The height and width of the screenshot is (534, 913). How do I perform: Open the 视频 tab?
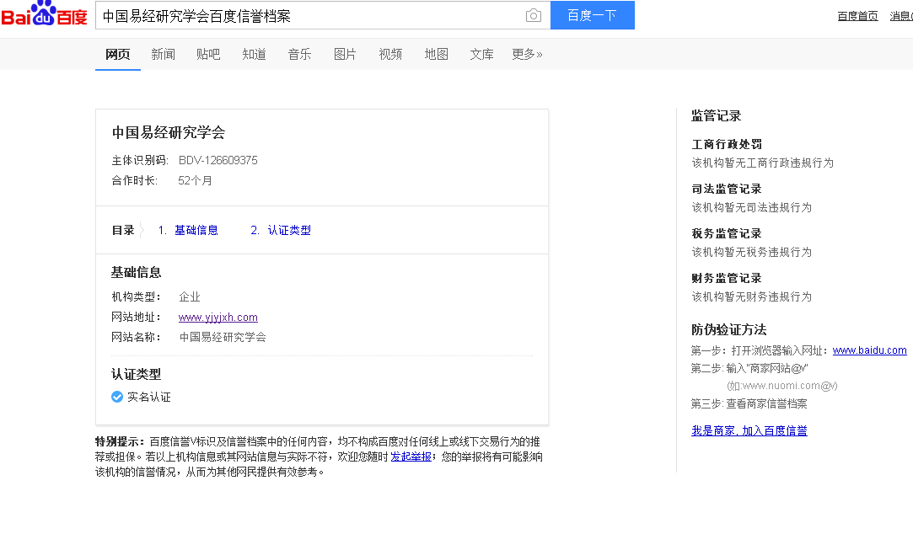tap(390, 54)
